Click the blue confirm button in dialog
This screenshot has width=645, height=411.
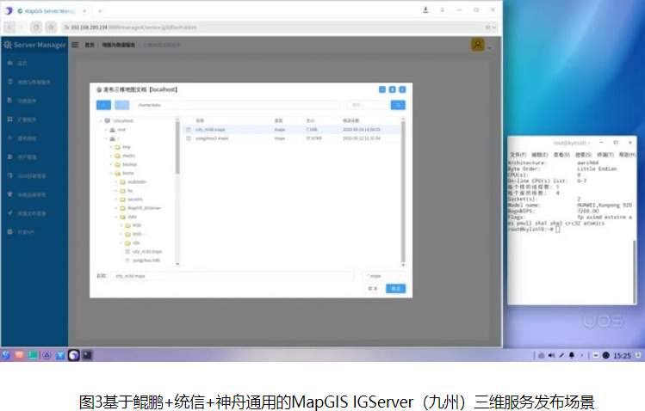[x=395, y=289]
